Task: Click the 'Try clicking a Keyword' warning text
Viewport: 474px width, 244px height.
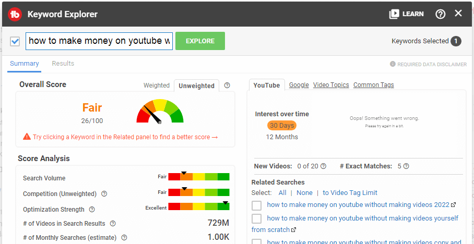Action: pos(125,137)
